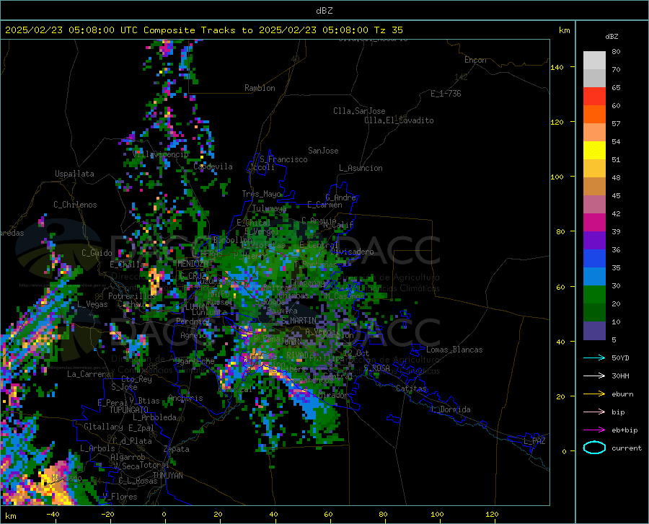Click the 'dBZ' title at the top

click(324, 11)
